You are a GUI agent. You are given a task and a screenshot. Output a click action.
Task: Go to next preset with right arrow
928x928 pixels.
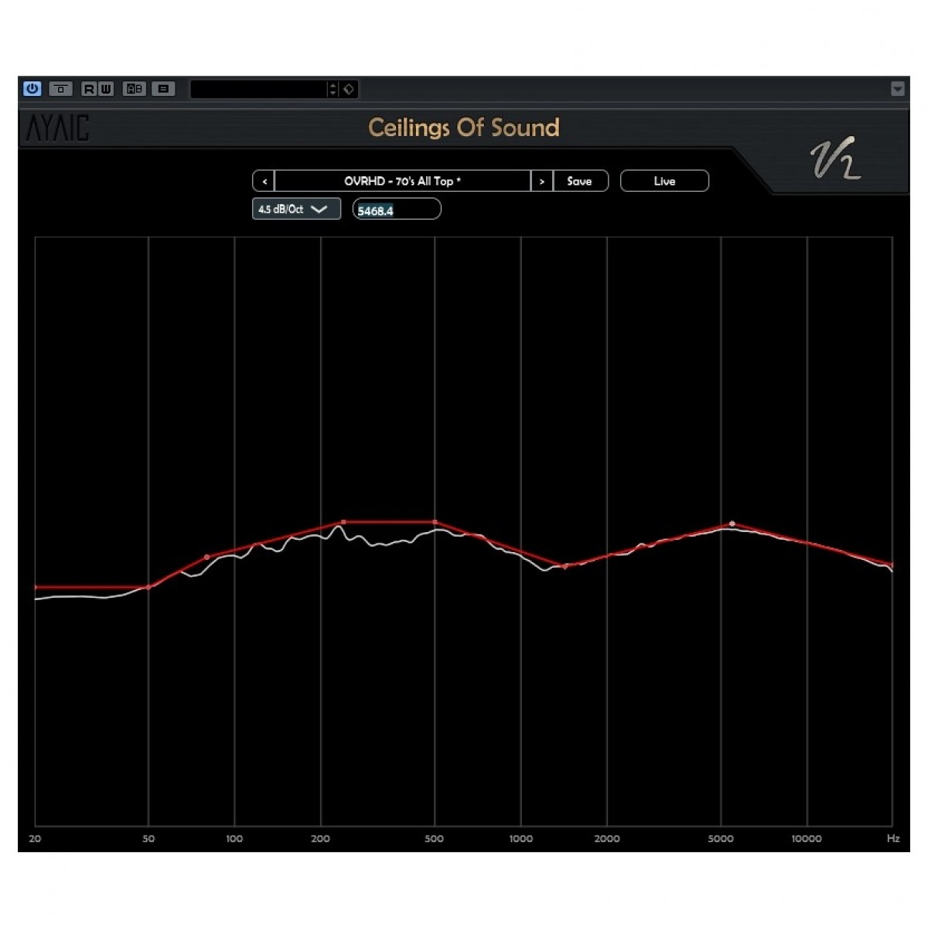(541, 181)
